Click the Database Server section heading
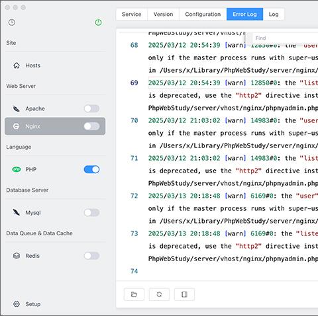Image resolution: width=318 pixels, height=316 pixels. pyautogui.click(x=27, y=190)
